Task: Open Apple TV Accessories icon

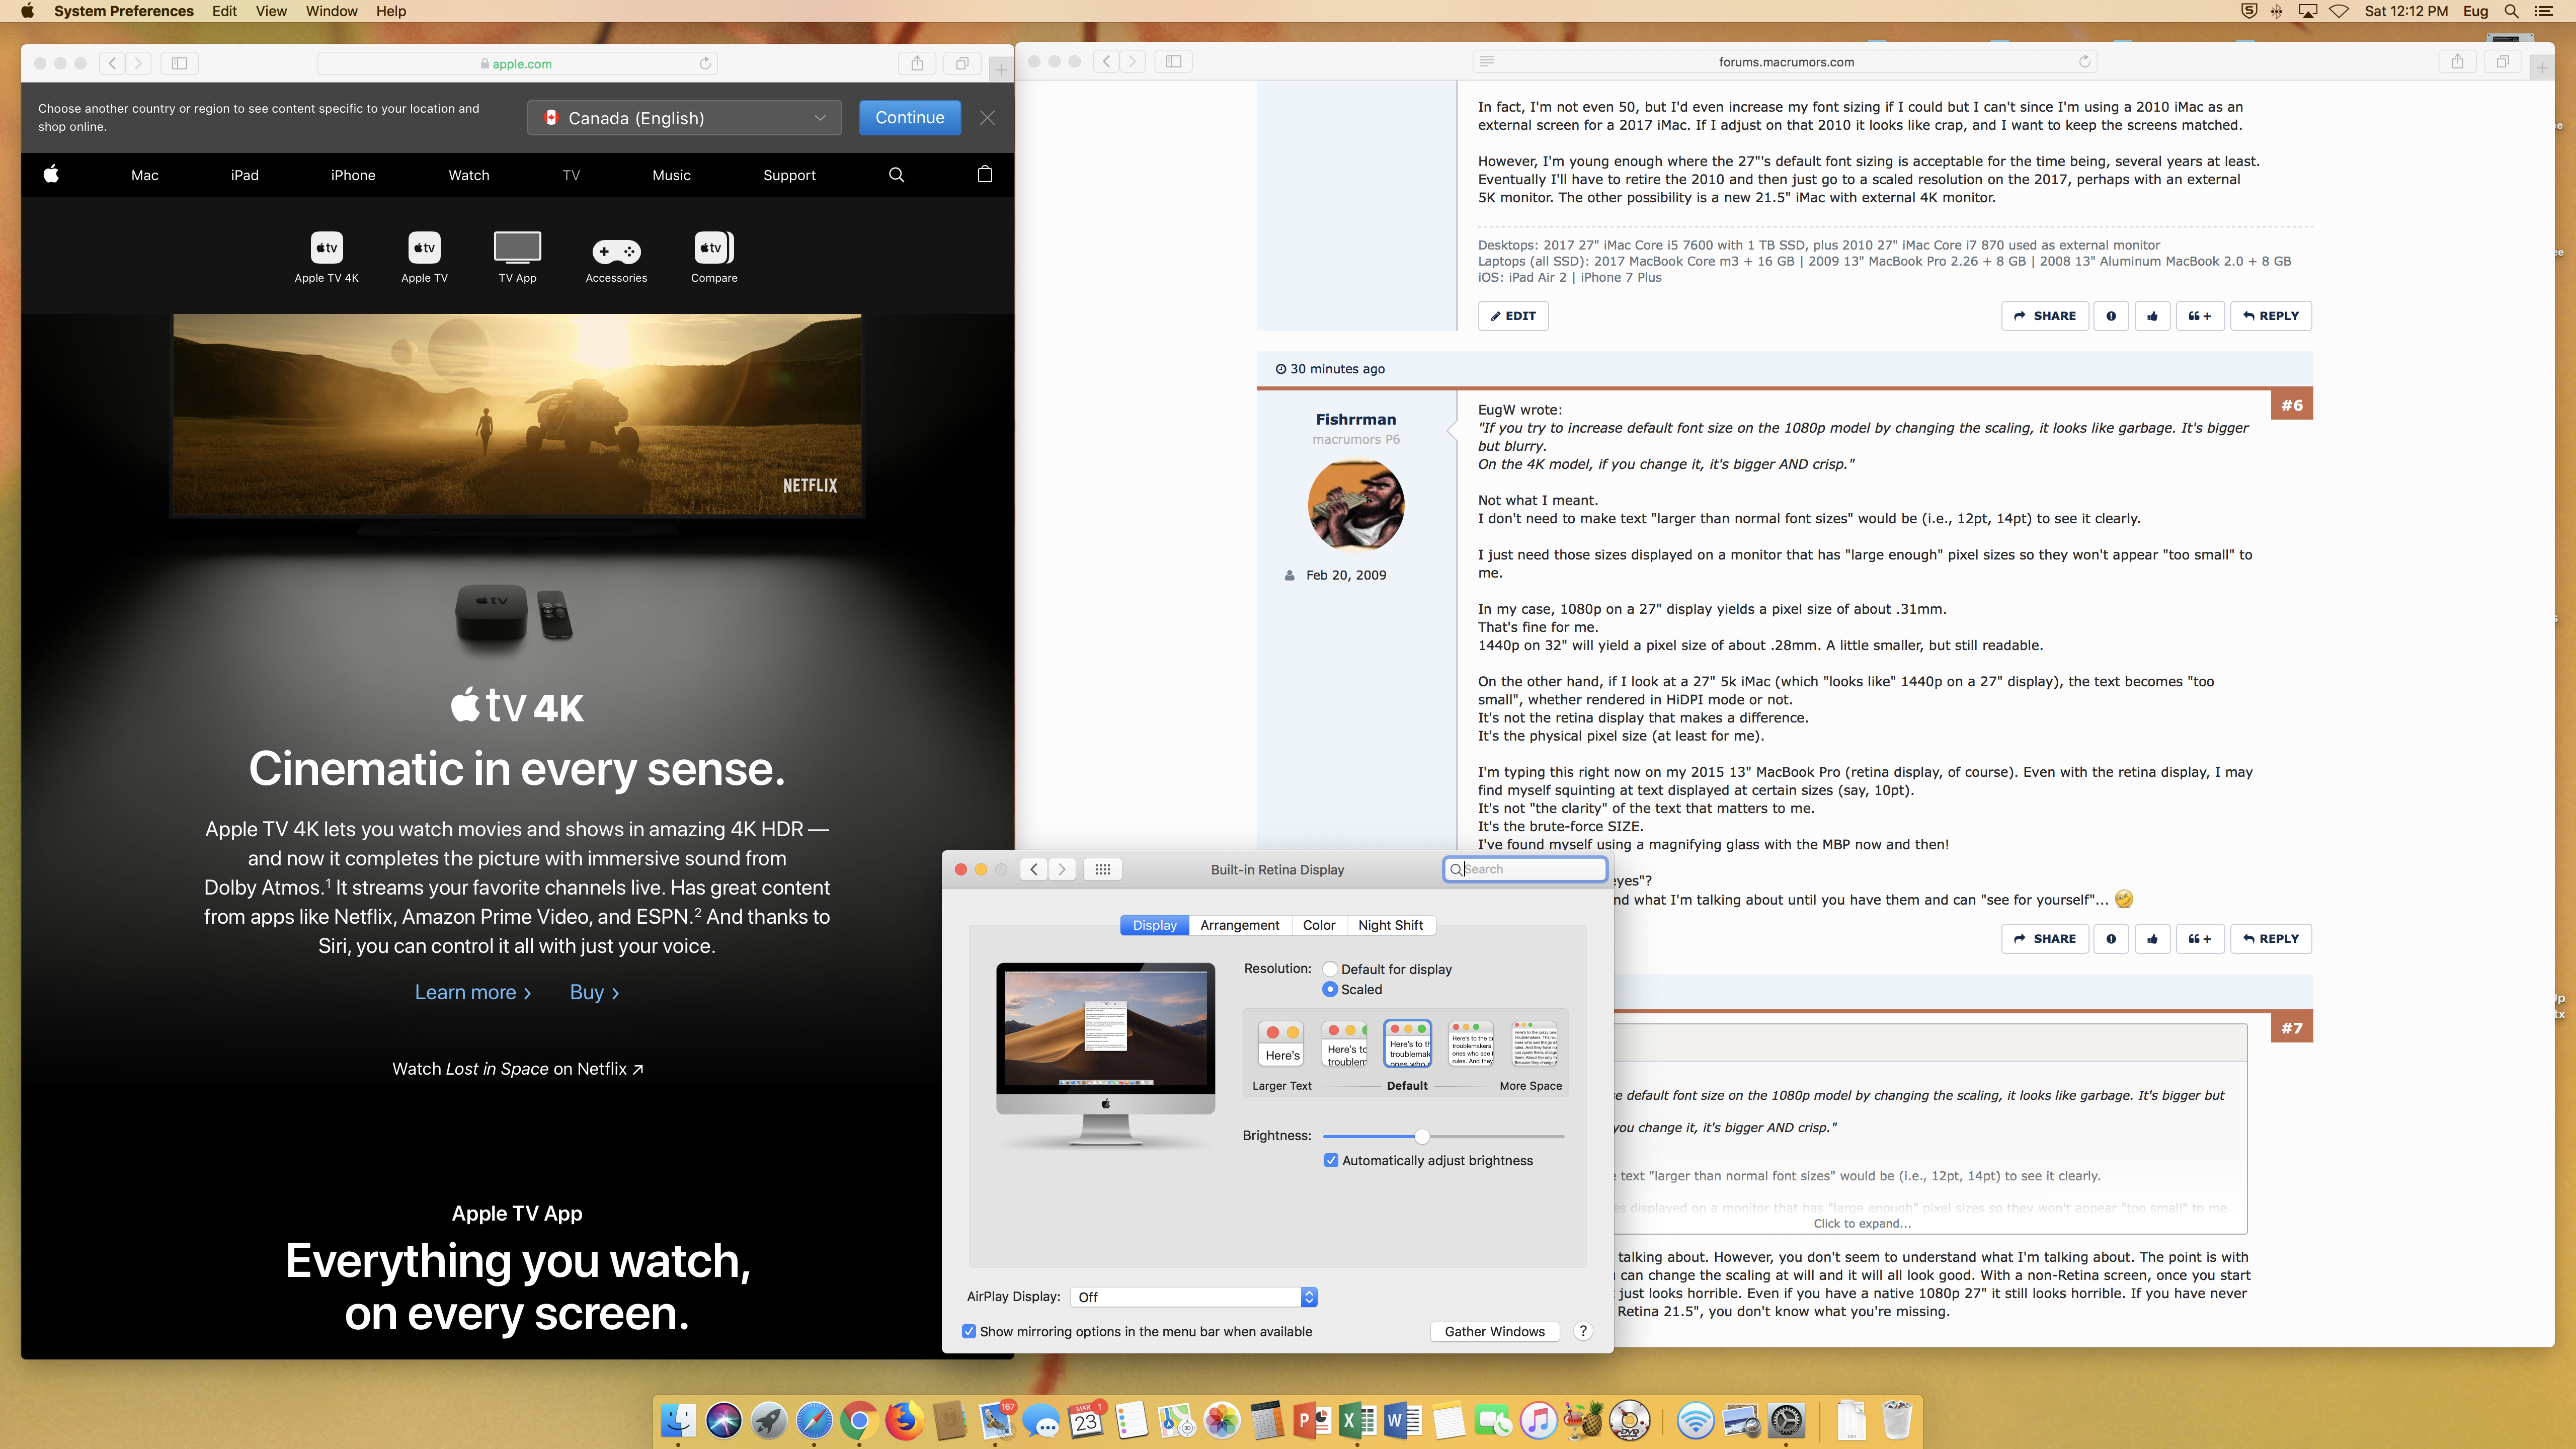Action: click(616, 260)
